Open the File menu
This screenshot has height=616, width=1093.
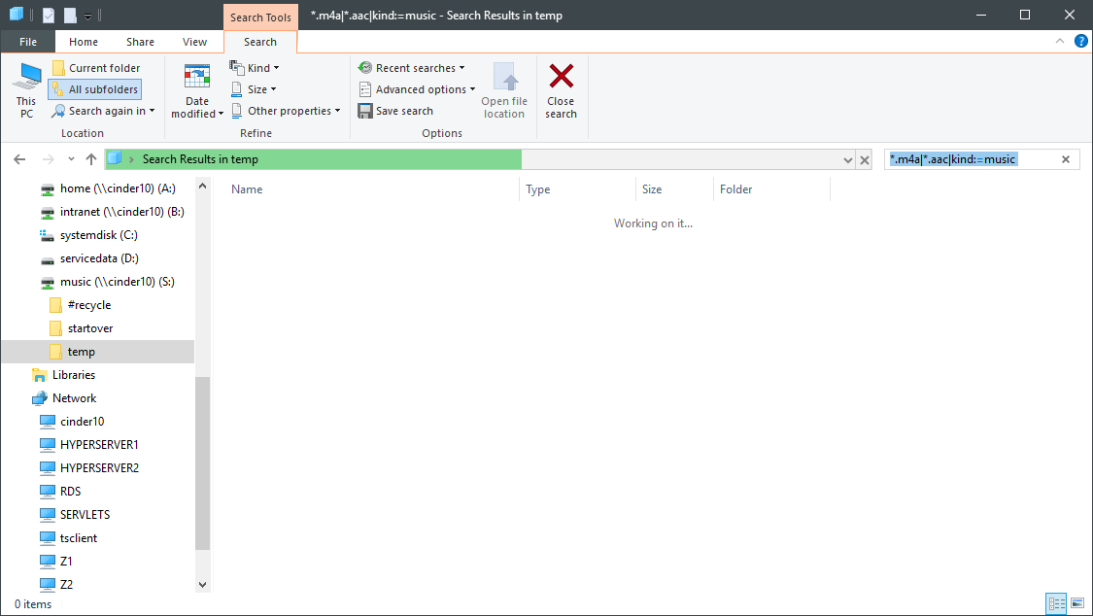[27, 42]
